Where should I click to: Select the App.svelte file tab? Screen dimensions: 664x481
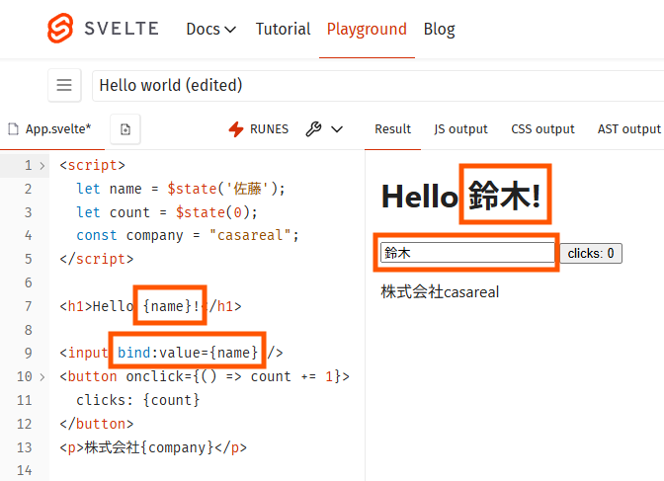click(52, 129)
